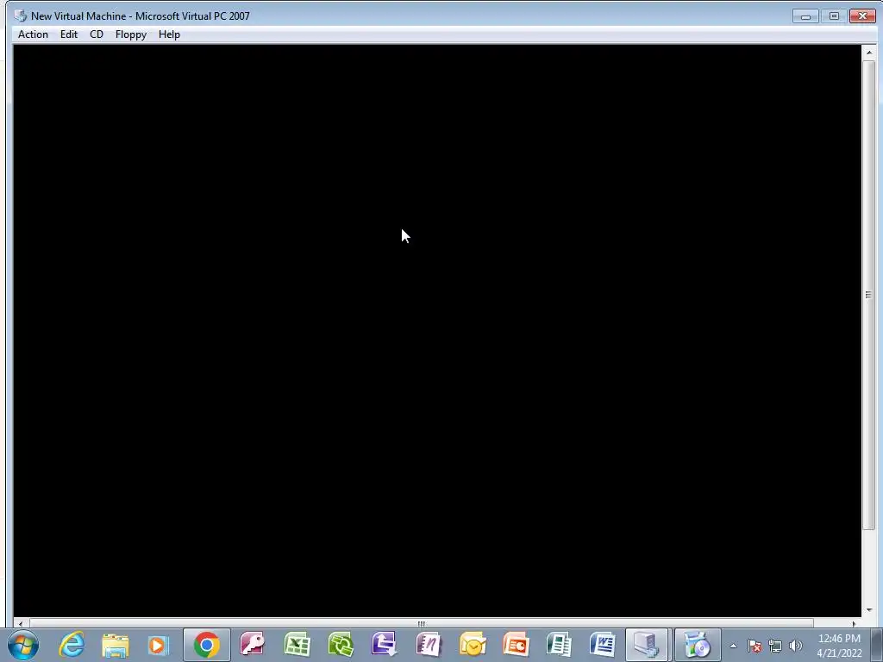Open Windows Media Player from taskbar
883x662 pixels.
pyautogui.click(x=159, y=645)
